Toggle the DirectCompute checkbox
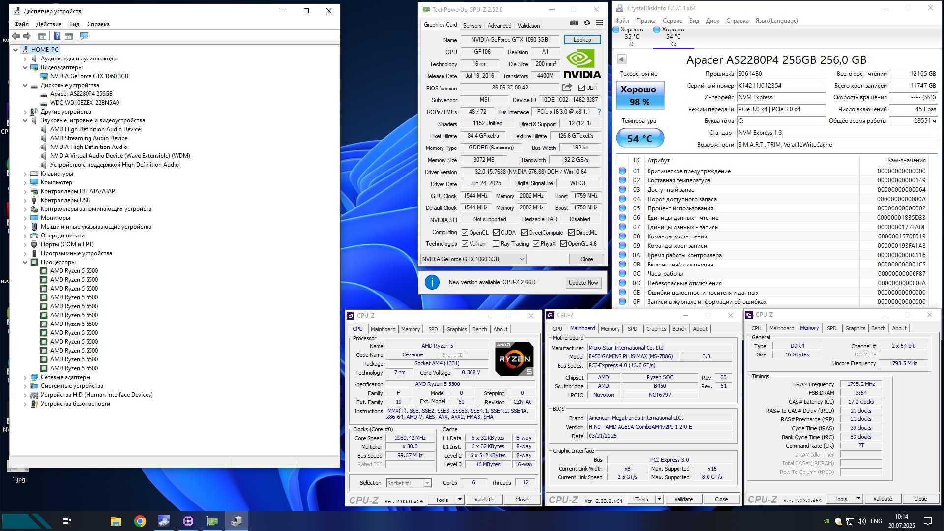 (524, 233)
